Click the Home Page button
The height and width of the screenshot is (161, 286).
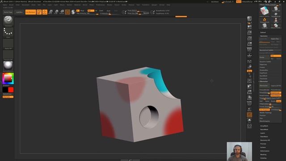point(8,12)
